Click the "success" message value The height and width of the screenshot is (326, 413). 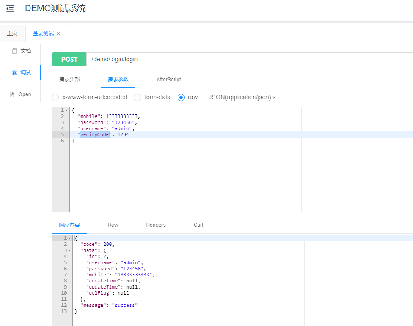tap(124, 305)
